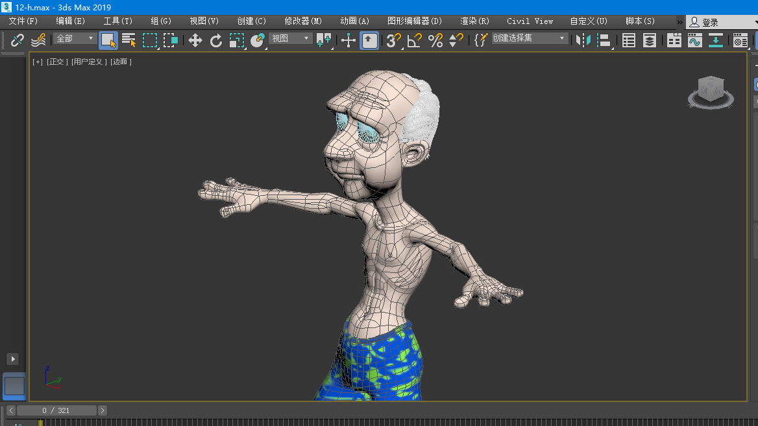This screenshot has height=426, width=758.
Task: Click the Unlink Selection tool icon
Action: [18, 40]
